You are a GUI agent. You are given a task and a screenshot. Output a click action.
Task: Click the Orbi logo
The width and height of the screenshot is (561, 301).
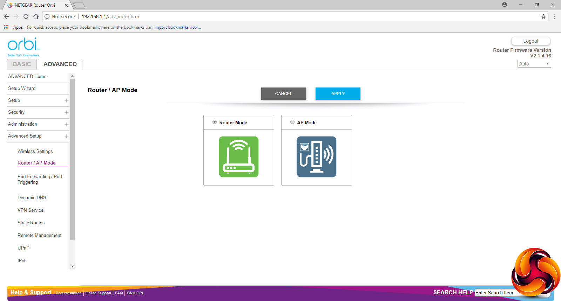point(23,47)
